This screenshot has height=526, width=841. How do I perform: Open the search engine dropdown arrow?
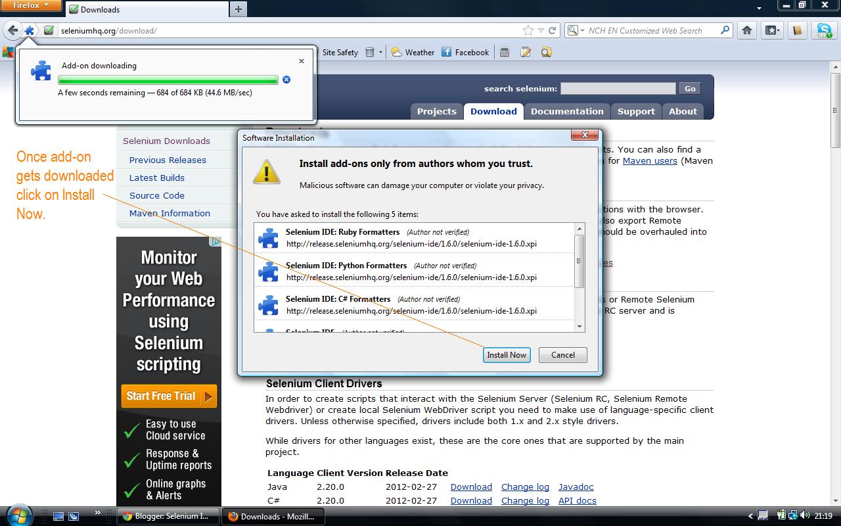[581, 30]
